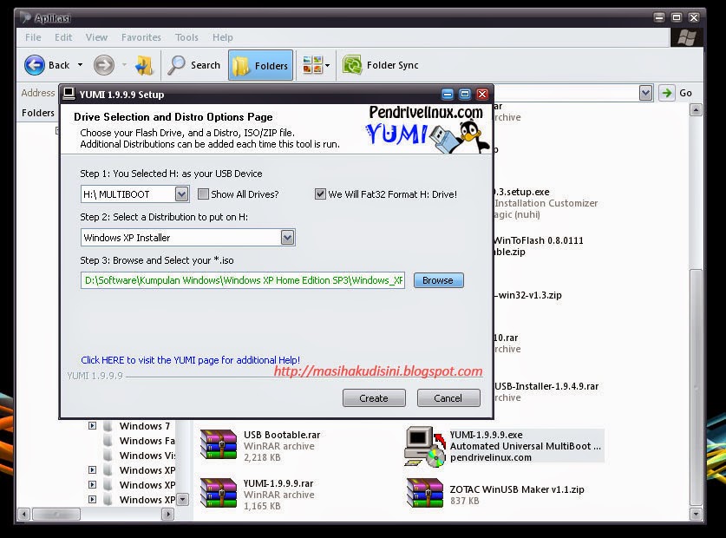Open the File menu in Explorer
726x538 pixels.
pyautogui.click(x=33, y=37)
